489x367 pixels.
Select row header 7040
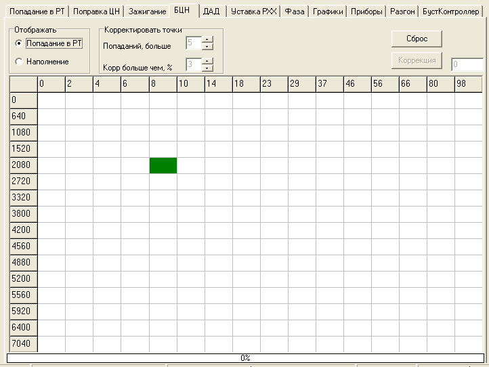(24, 343)
